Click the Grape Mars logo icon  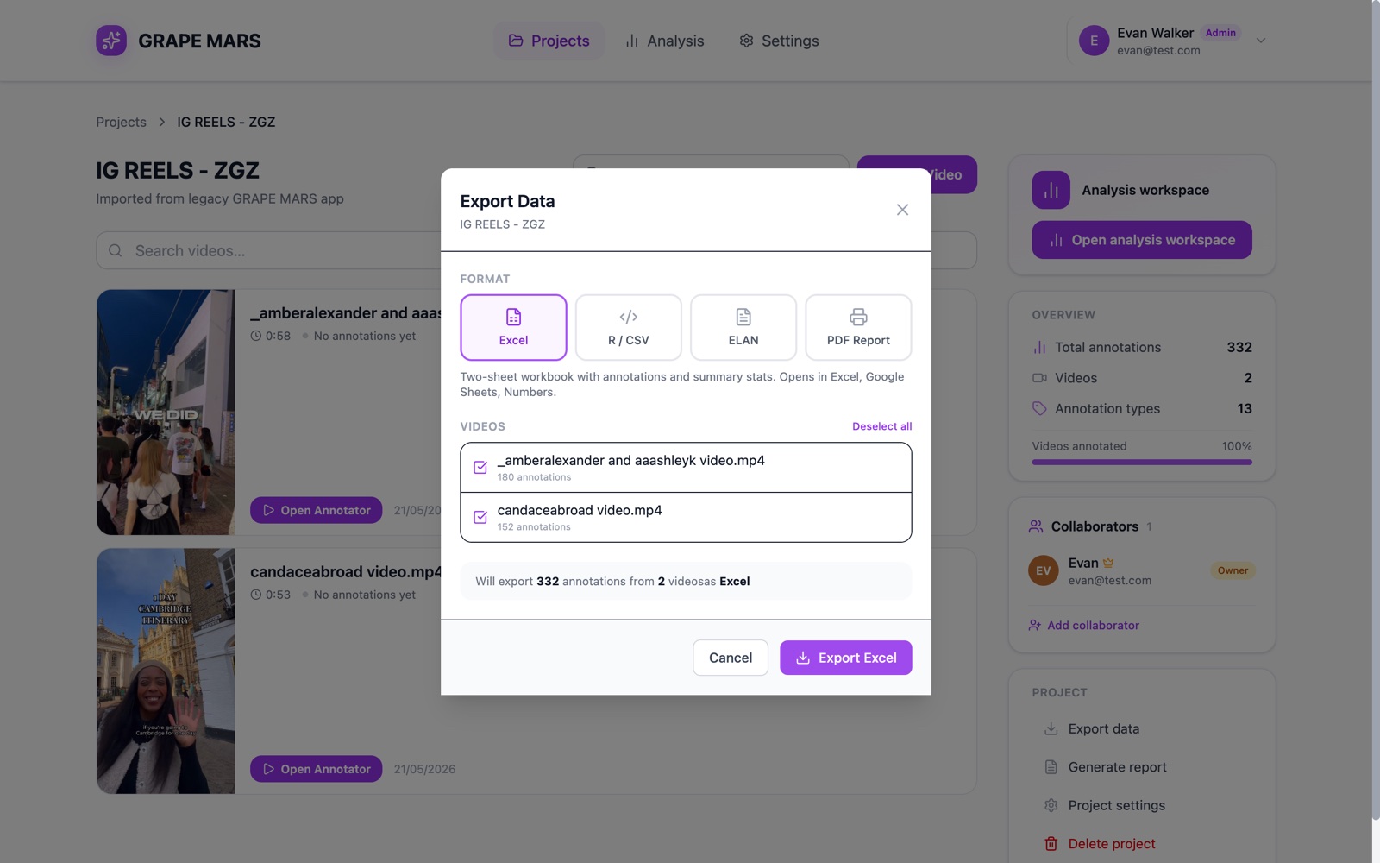111,41
